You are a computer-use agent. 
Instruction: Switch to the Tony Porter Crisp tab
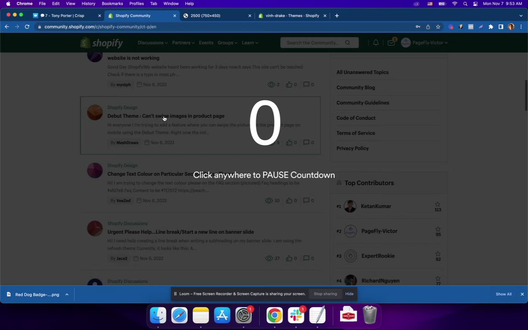(x=66, y=16)
